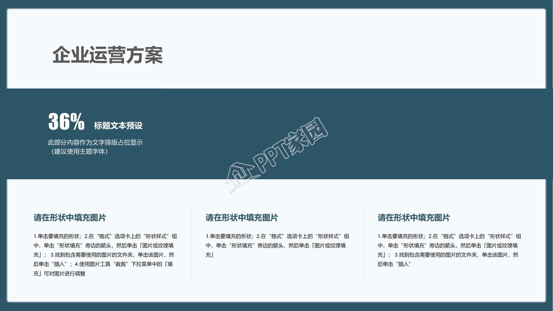Click the title 企业运营方案
Image resolution: width=553 pixels, height=311 pixels.
click(108, 55)
